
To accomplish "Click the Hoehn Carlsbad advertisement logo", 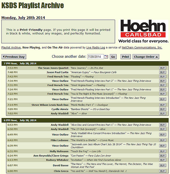I will [143, 31].
